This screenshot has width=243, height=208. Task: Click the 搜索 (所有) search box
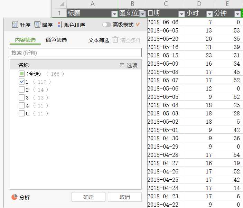coord(76,53)
